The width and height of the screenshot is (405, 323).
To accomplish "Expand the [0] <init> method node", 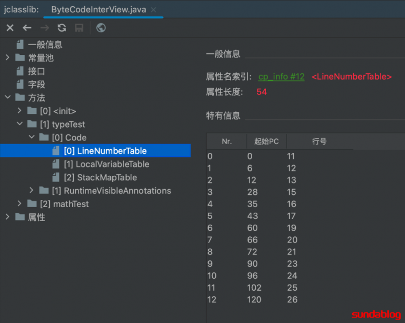I will coord(19,111).
